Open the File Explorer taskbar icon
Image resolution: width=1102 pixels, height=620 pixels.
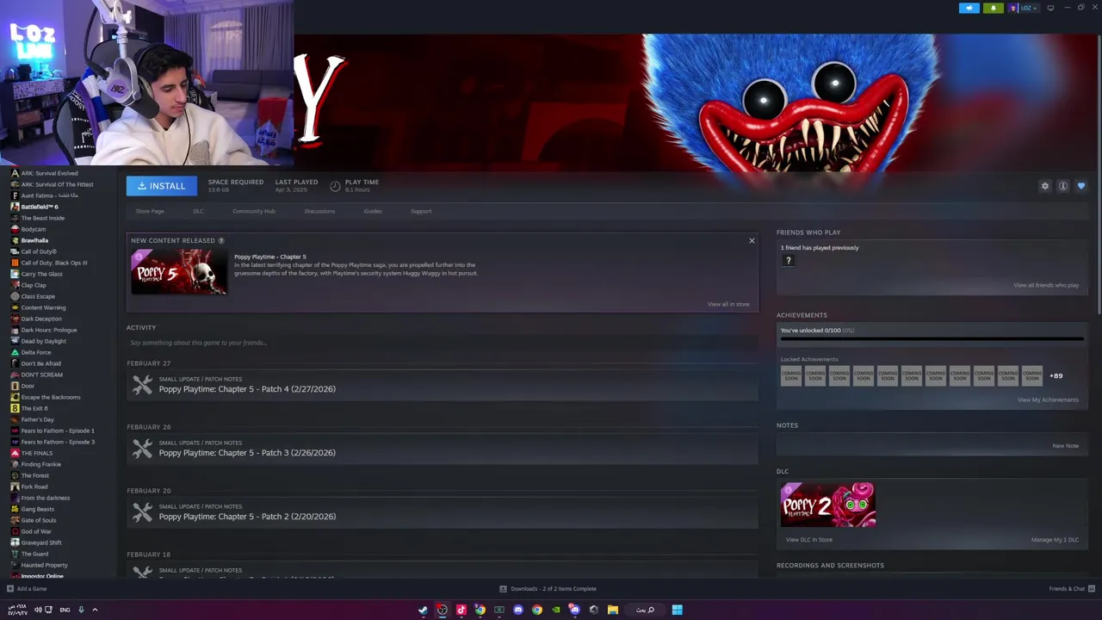(612, 610)
